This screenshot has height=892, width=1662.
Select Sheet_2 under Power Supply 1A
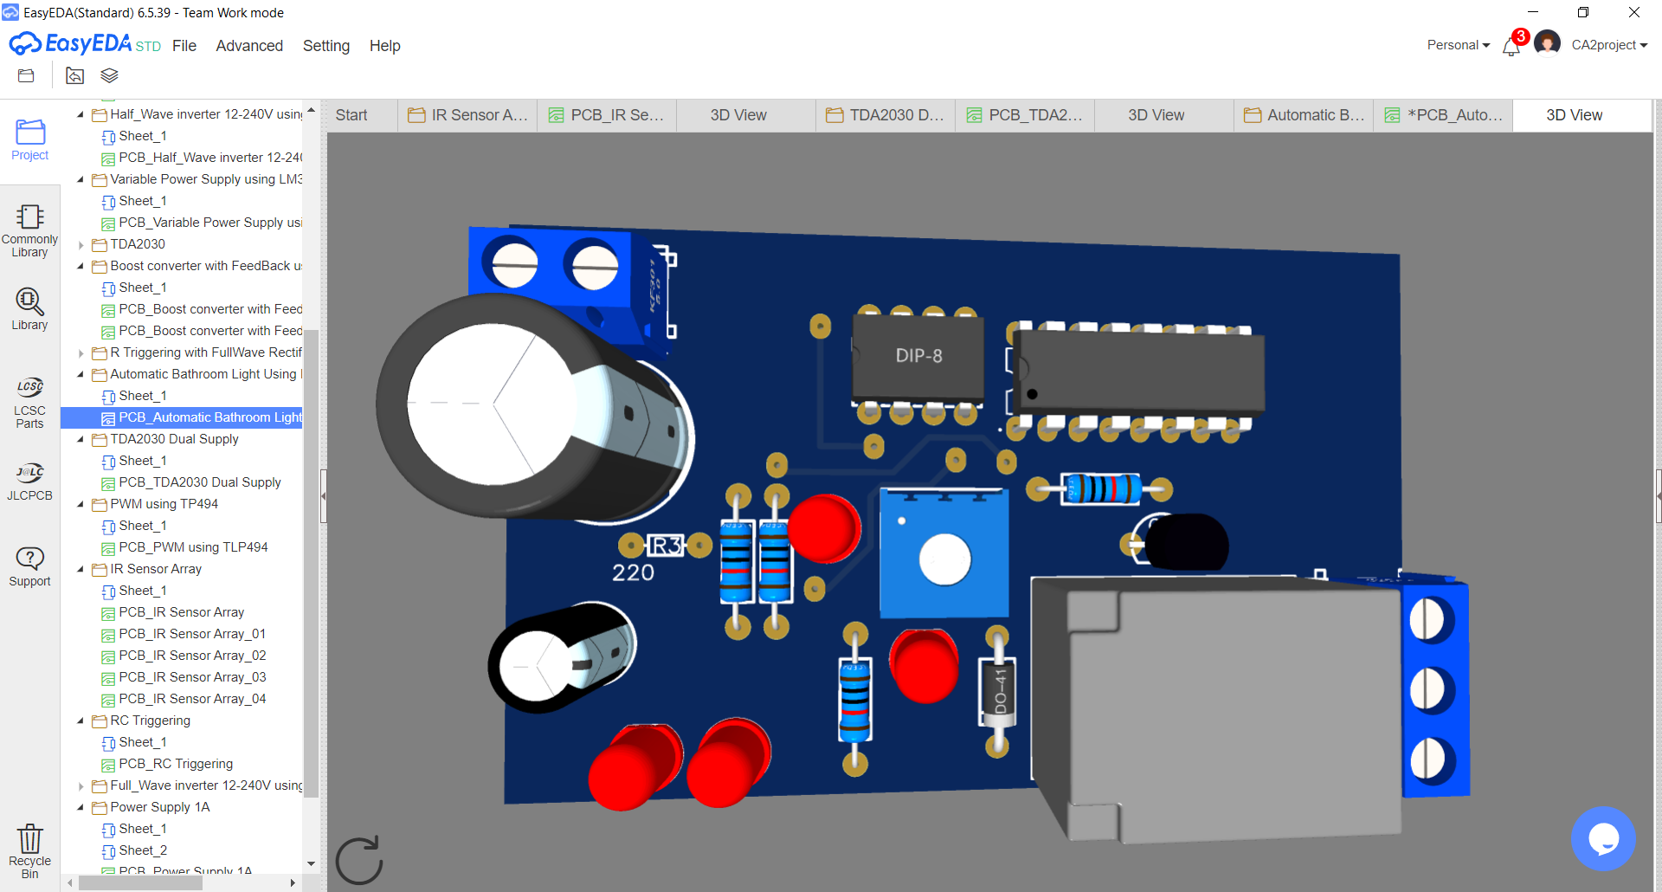tap(143, 850)
